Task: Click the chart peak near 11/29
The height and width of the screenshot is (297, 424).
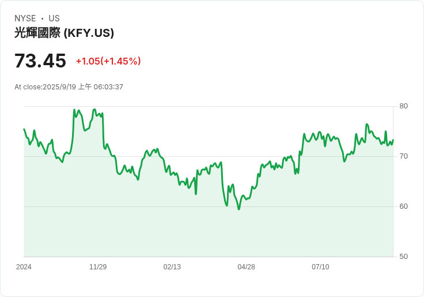Action: pos(94,110)
